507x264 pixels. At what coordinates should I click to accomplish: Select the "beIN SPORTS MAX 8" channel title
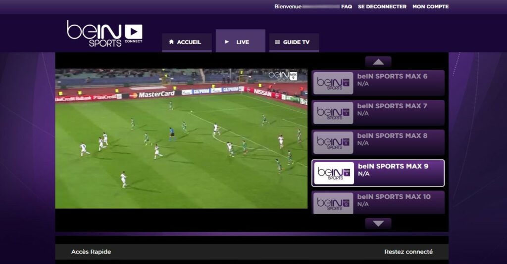(x=392, y=136)
